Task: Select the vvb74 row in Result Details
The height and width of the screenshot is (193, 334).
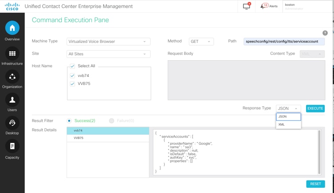Action: (108, 131)
